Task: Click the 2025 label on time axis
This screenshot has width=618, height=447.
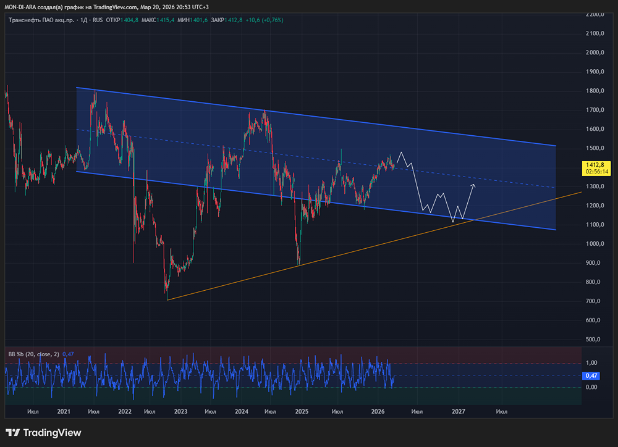Action: 302,412
